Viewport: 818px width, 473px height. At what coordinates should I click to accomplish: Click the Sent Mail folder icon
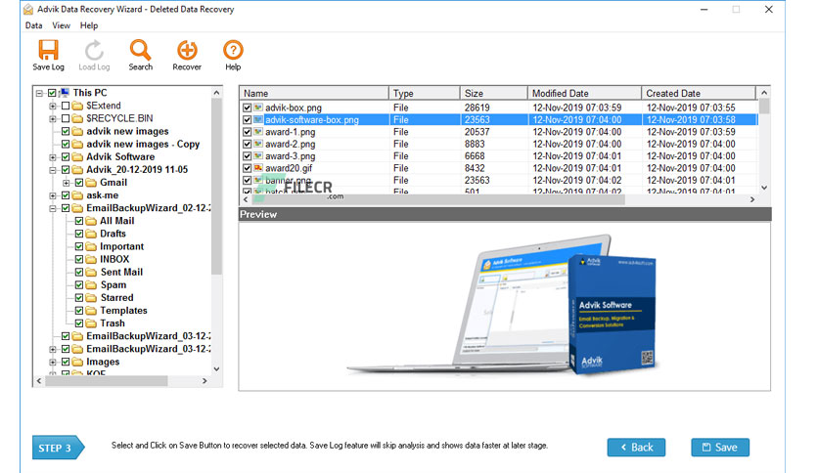coord(91,272)
